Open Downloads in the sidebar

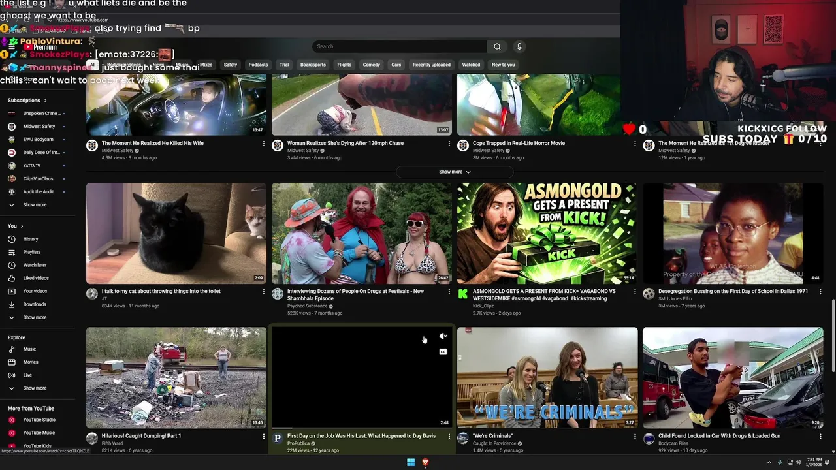coord(35,304)
